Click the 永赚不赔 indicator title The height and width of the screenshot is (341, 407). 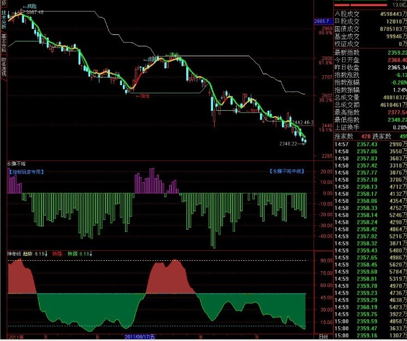(16, 164)
